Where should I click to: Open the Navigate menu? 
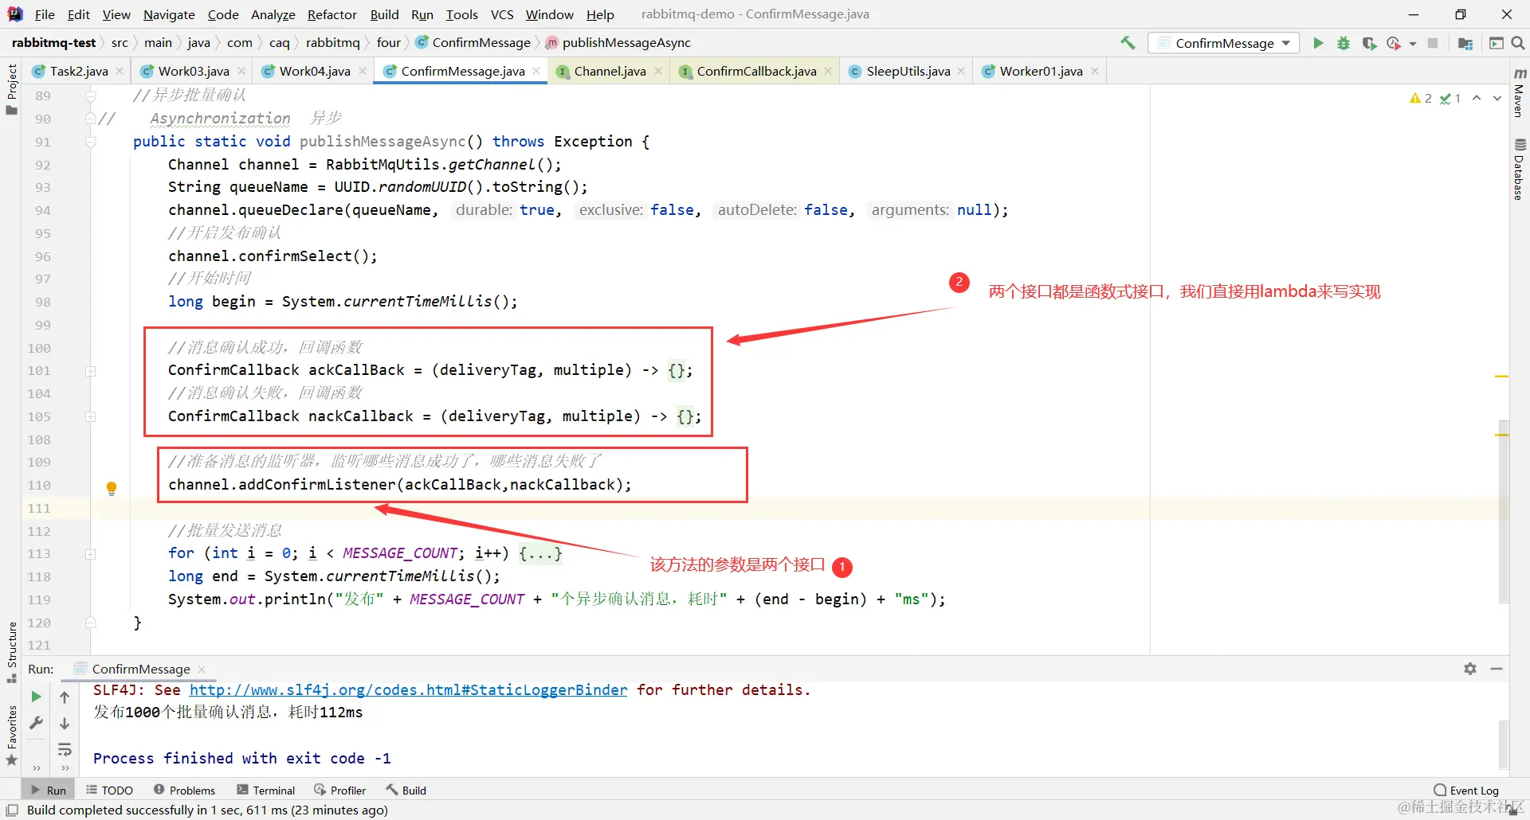pos(169,14)
